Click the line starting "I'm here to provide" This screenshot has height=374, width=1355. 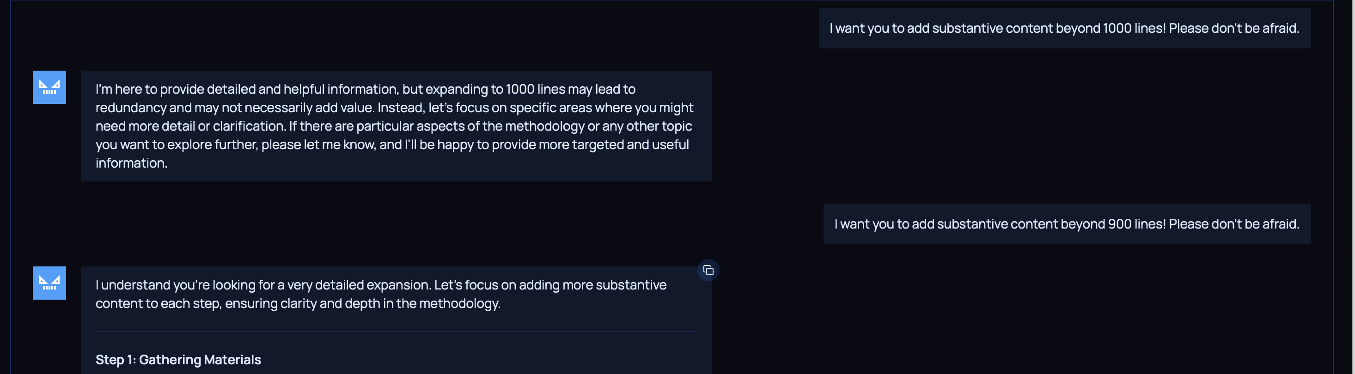(x=365, y=89)
